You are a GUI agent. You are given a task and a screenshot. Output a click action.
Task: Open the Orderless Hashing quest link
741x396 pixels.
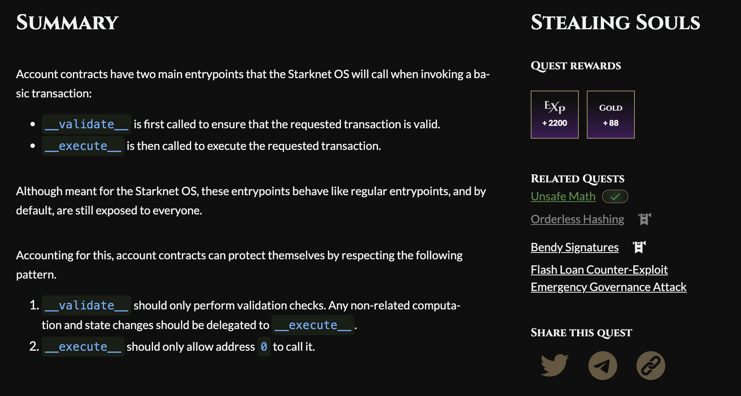click(577, 219)
